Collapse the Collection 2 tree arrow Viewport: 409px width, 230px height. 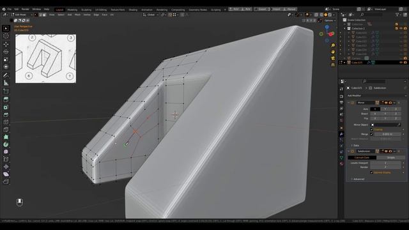(x=345, y=28)
